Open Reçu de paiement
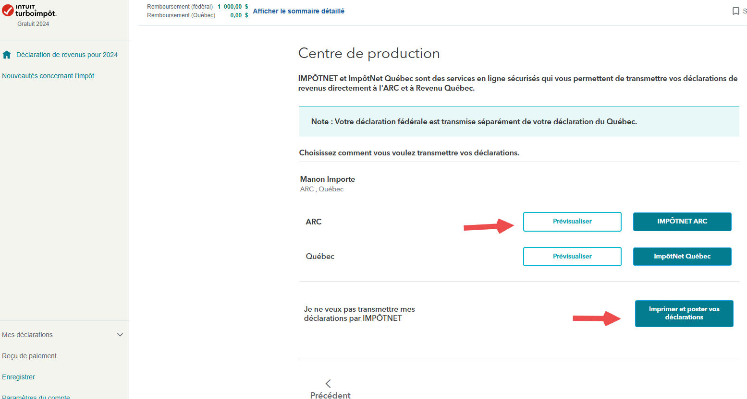The image size is (747, 399). 29,356
